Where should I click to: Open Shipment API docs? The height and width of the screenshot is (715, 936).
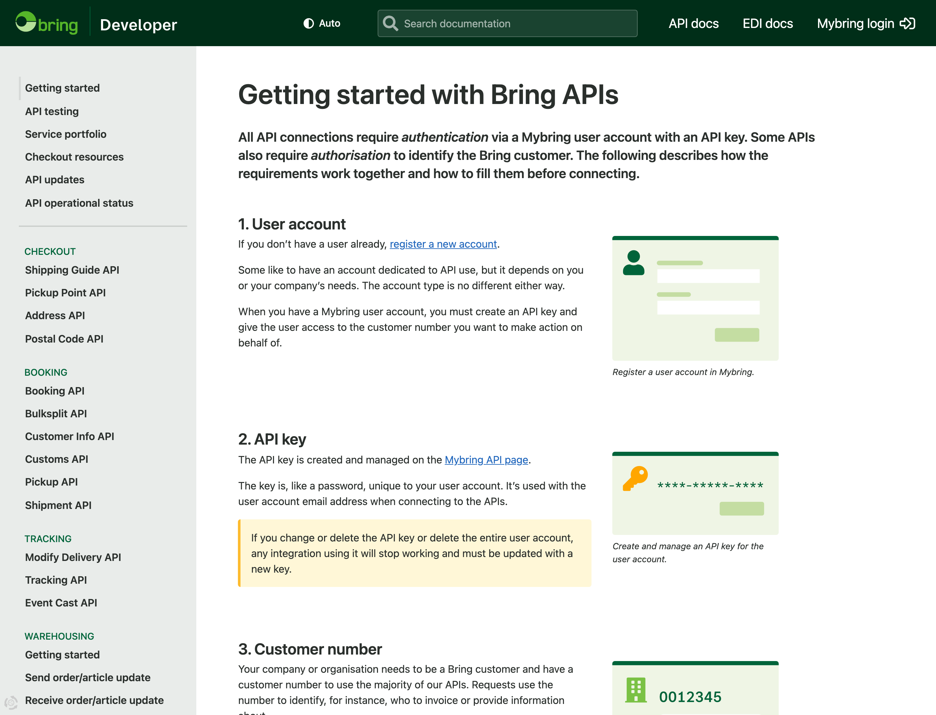point(58,505)
